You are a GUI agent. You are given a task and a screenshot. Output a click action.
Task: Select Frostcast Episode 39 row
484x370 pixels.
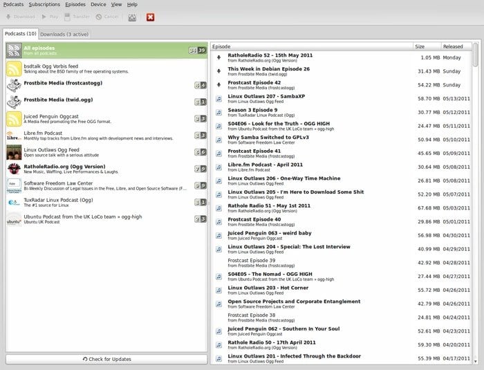[x=341, y=263]
